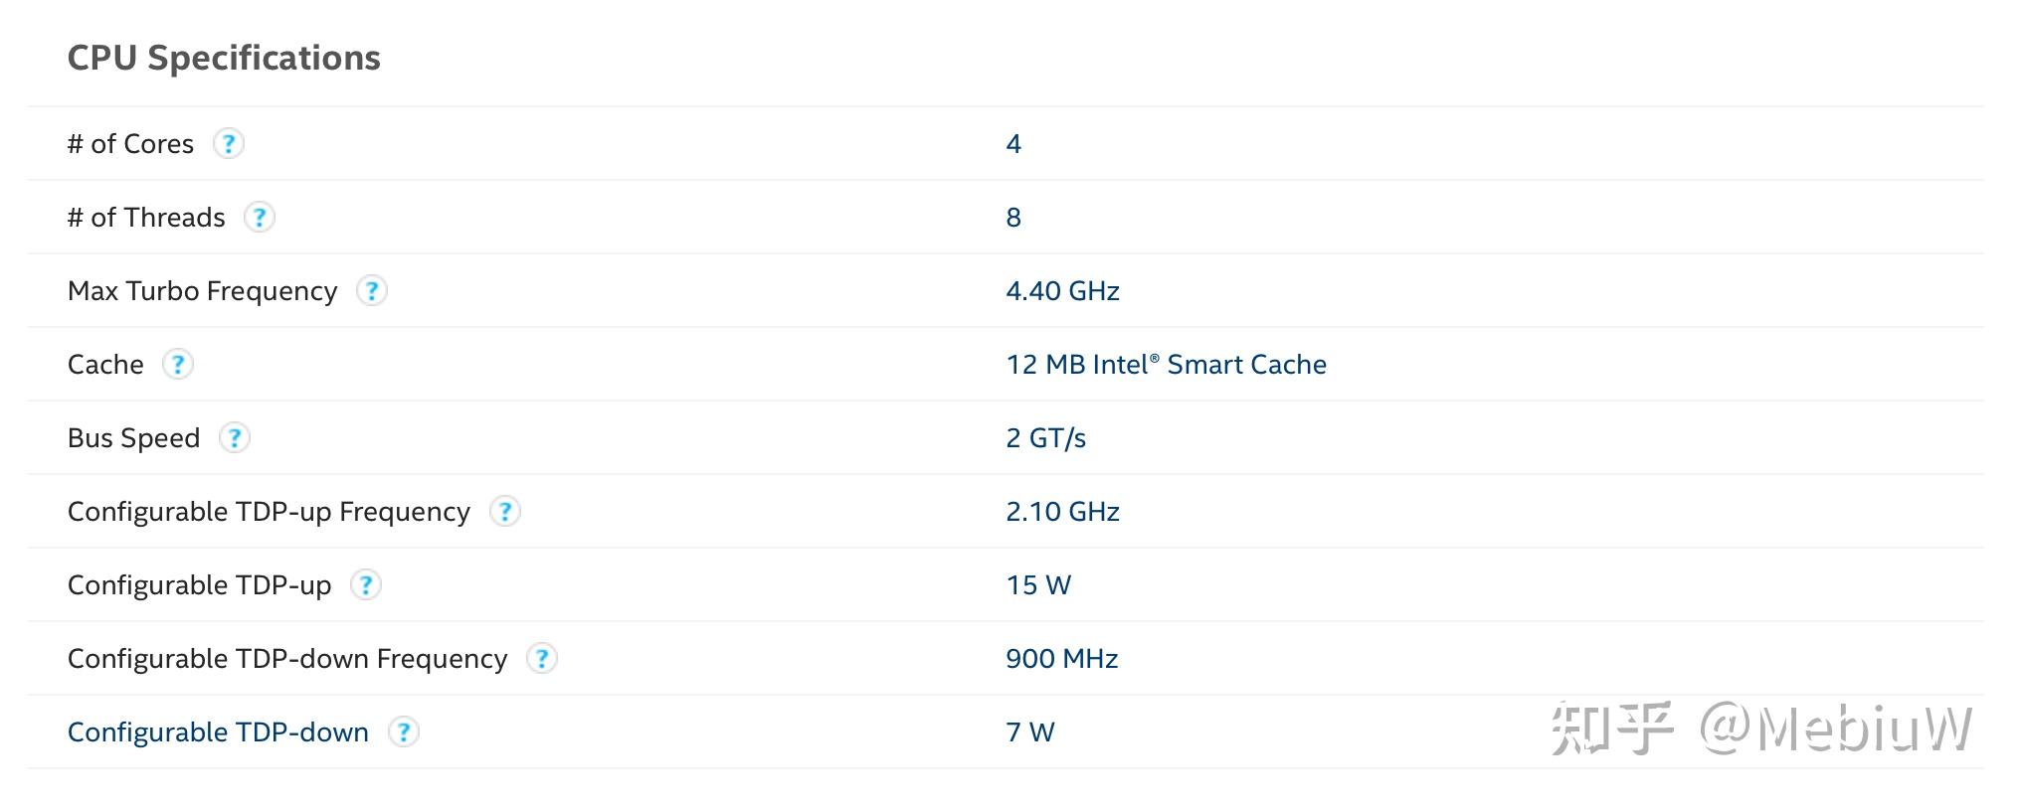Click the 900 MHz value text

coord(1061,659)
